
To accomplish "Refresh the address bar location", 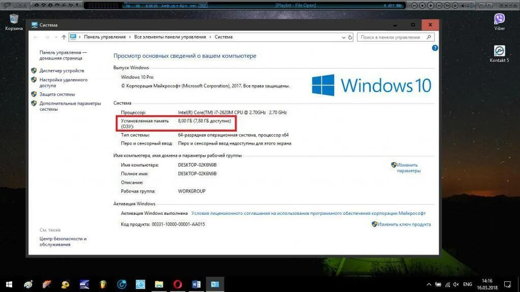I will (x=350, y=38).
